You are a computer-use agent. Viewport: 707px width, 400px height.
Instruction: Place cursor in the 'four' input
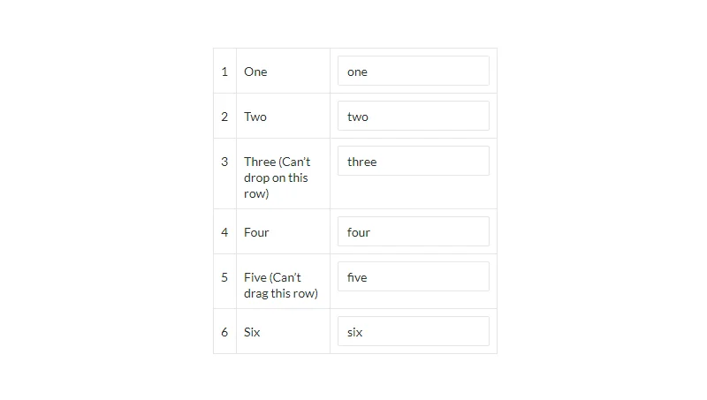pos(413,232)
